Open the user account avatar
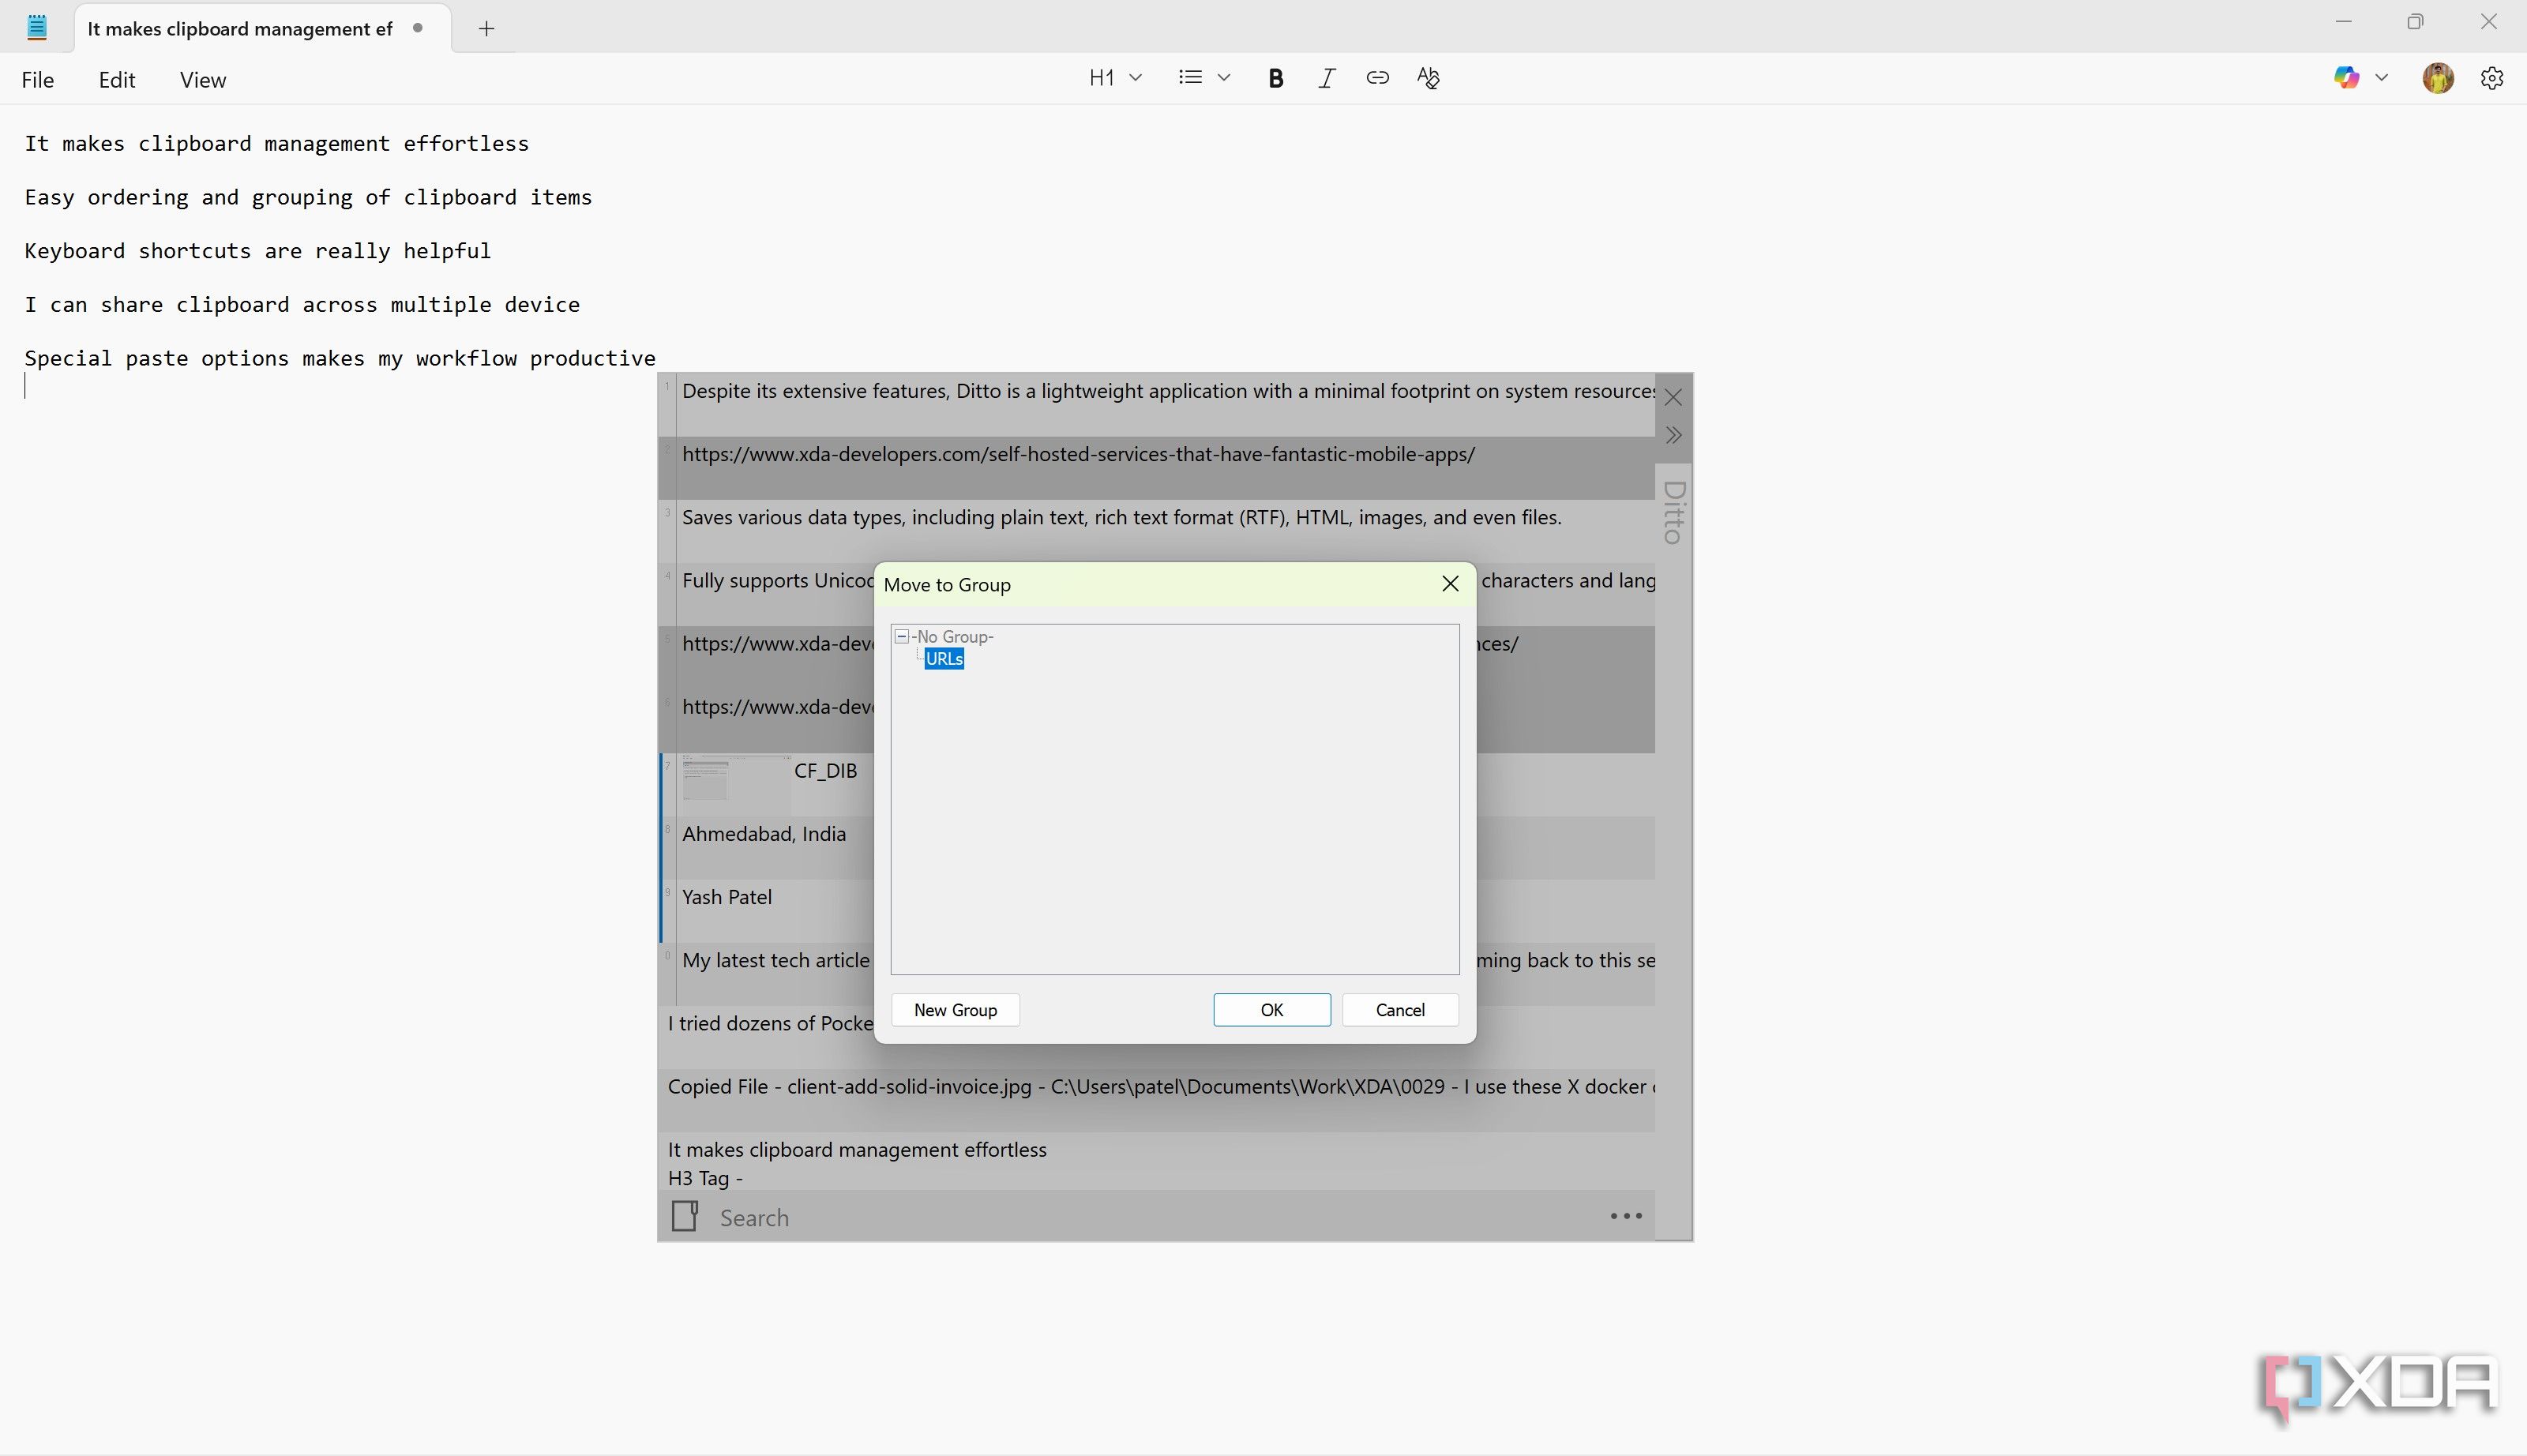This screenshot has width=2527, height=1456. coord(2438,78)
